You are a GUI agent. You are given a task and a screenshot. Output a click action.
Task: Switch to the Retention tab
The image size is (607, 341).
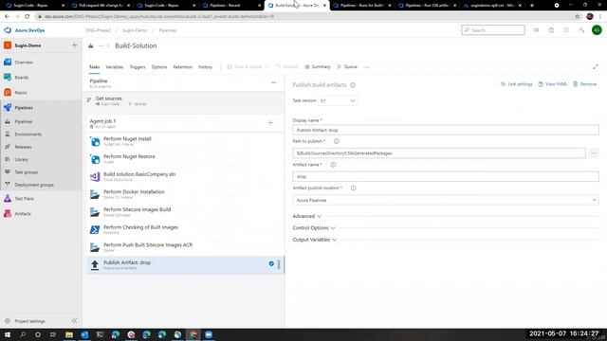pyautogui.click(x=183, y=67)
